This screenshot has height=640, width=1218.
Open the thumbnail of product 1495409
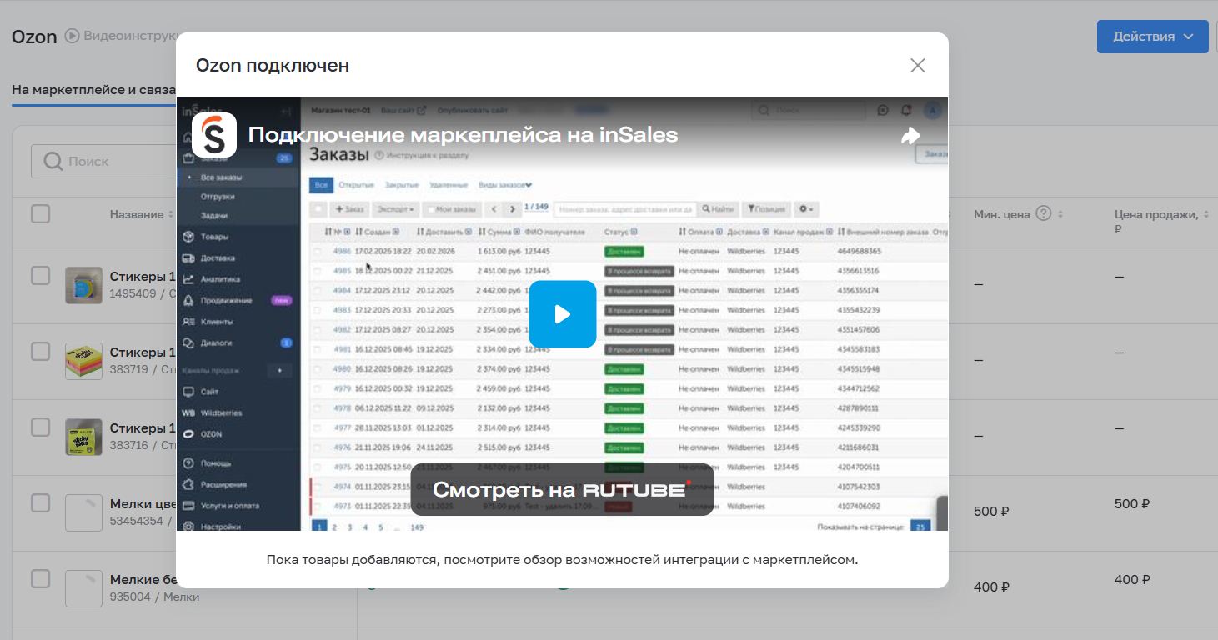pos(83,285)
